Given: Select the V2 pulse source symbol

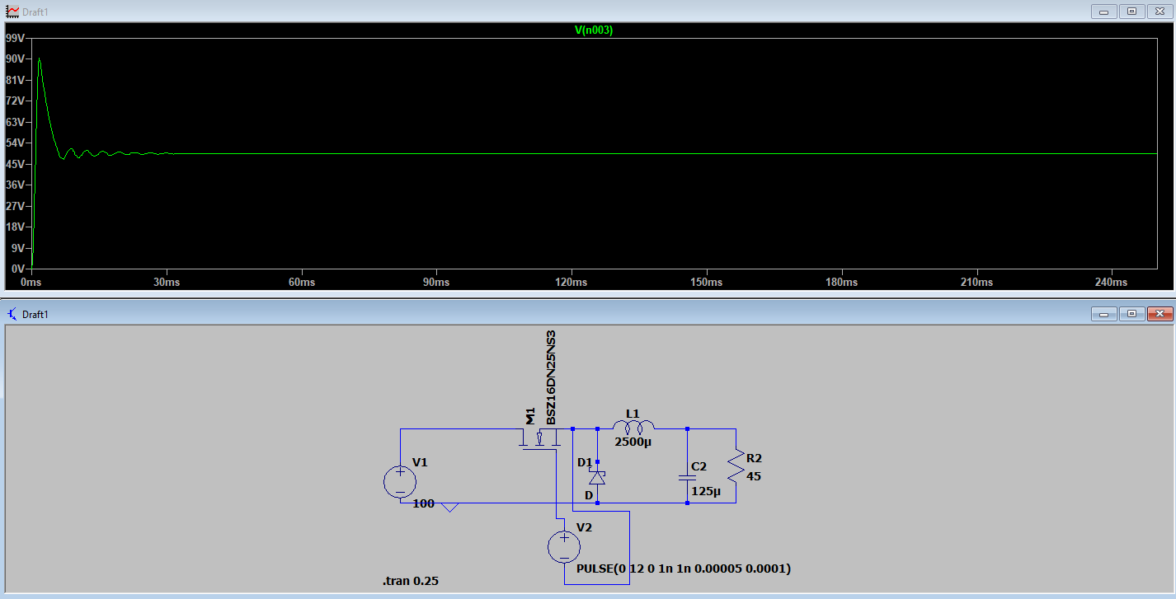Looking at the screenshot, I should point(565,547).
